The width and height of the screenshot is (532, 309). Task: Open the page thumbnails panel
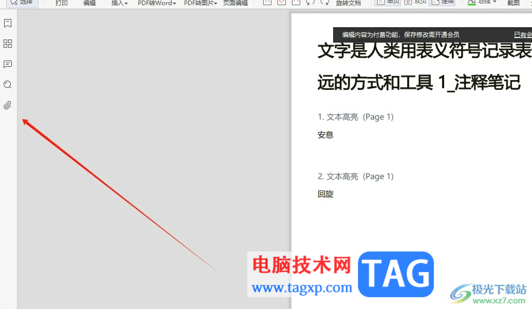(8, 44)
